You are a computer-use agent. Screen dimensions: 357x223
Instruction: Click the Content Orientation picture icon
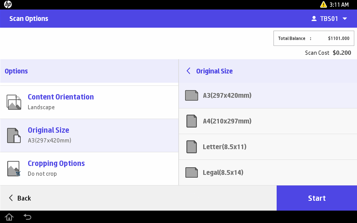14,102
